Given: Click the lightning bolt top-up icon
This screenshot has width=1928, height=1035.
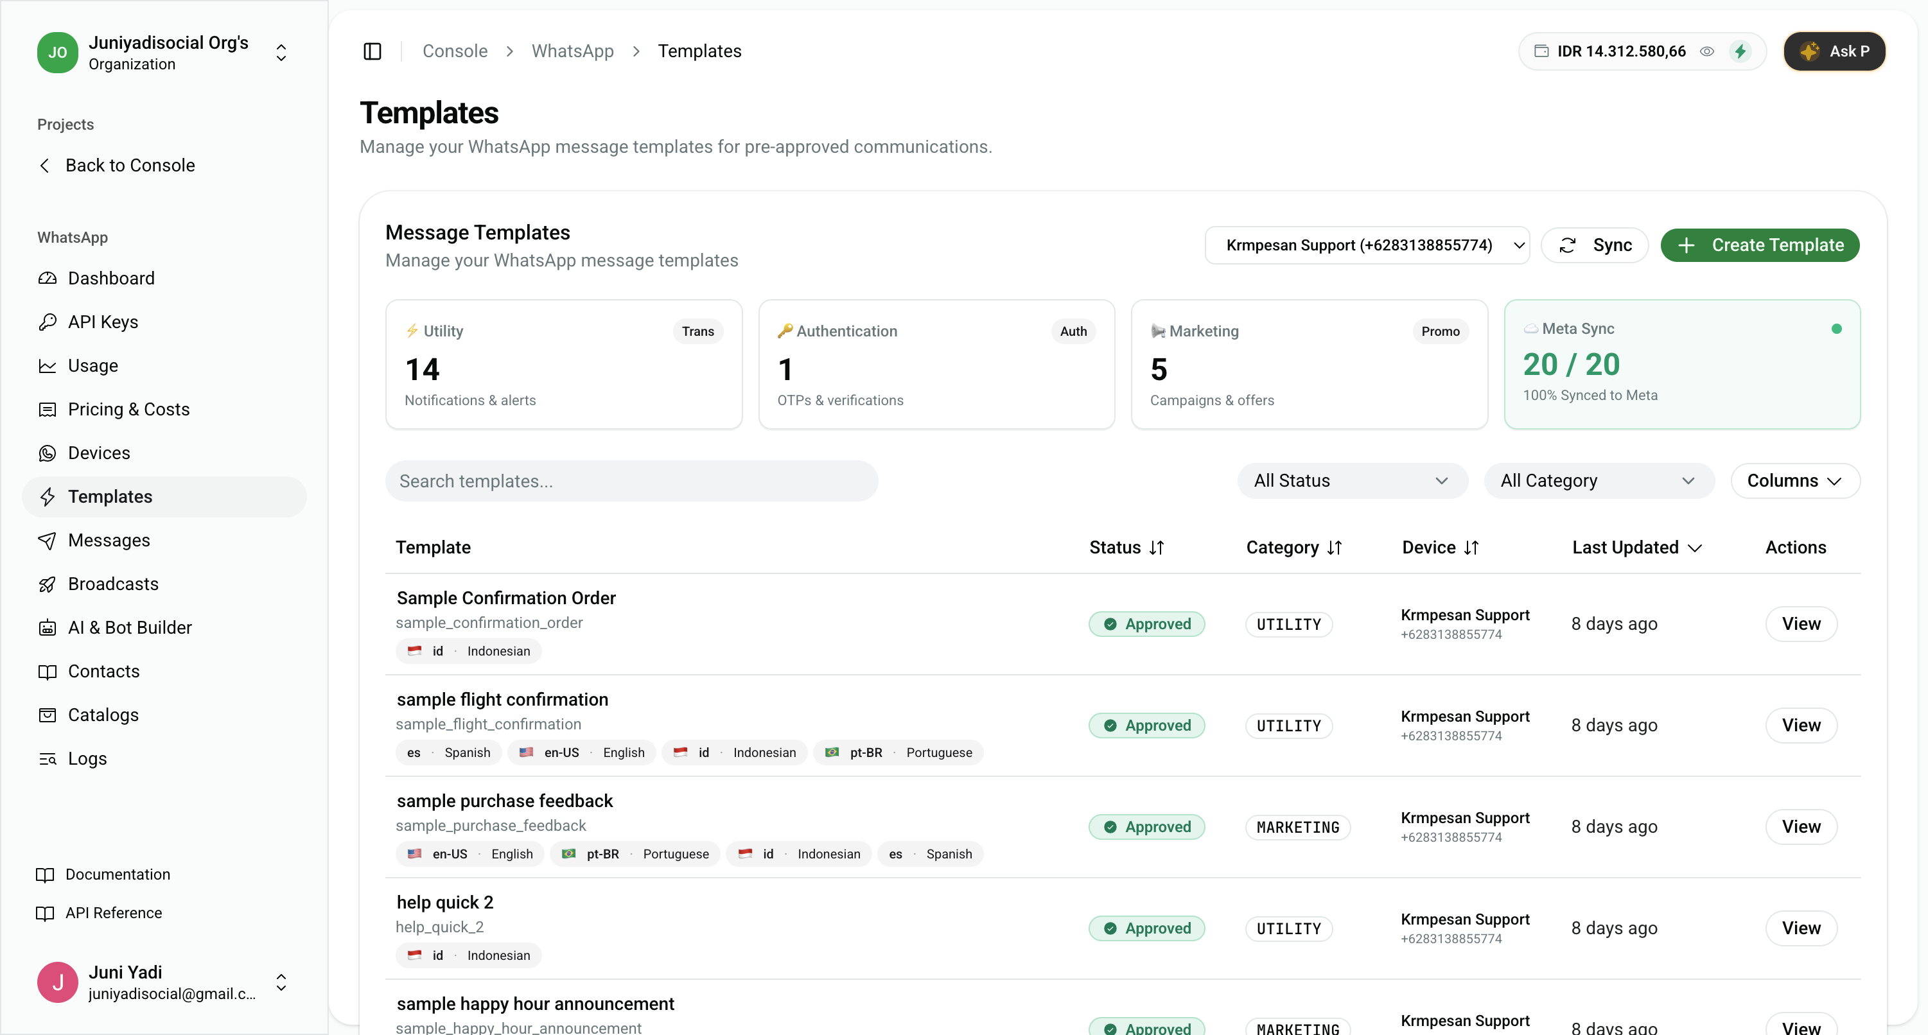Looking at the screenshot, I should pos(1740,51).
